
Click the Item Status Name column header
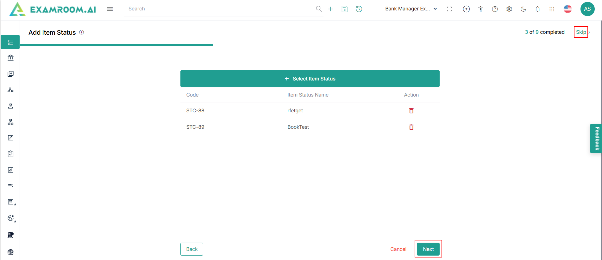(308, 95)
